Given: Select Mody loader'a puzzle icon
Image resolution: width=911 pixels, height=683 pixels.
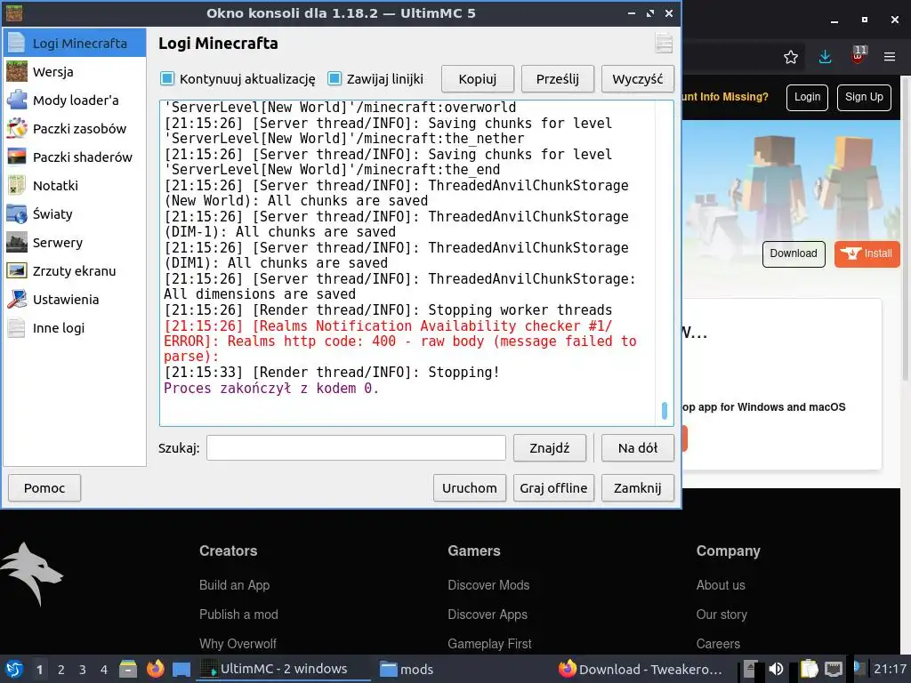Looking at the screenshot, I should coord(17,100).
